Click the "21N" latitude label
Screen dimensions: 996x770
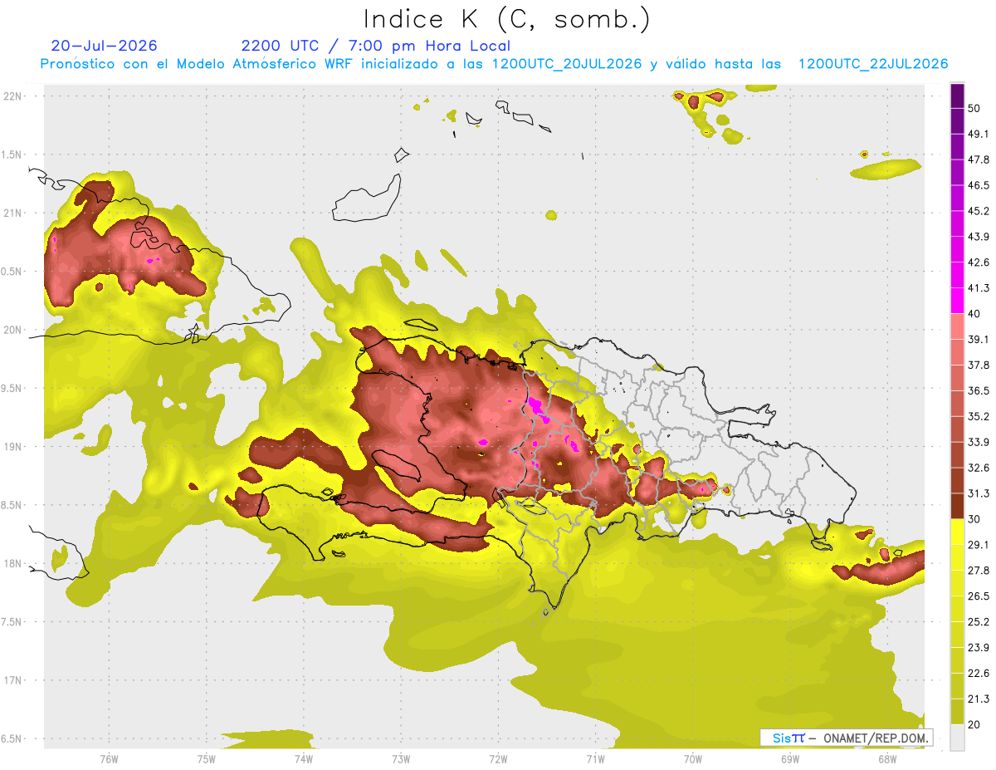point(14,213)
